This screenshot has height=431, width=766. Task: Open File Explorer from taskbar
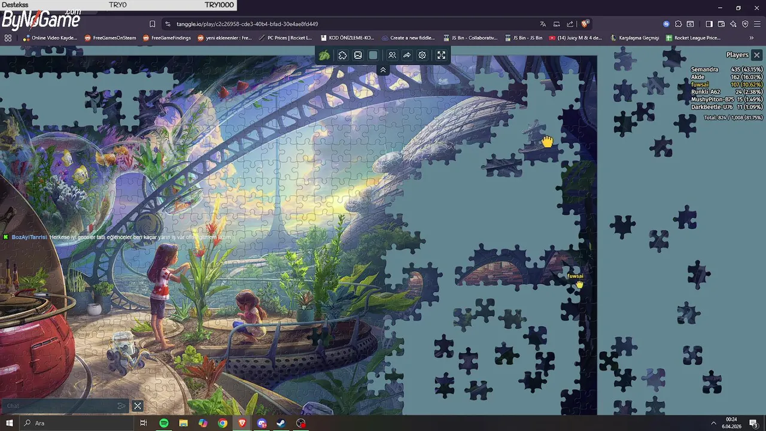183,423
